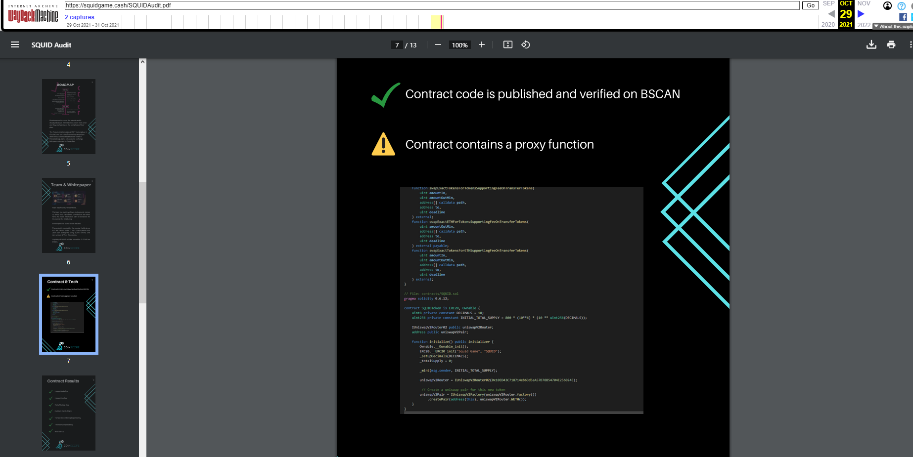
Task: Click the '/ 13' total pages label
Action: pyautogui.click(x=411, y=45)
